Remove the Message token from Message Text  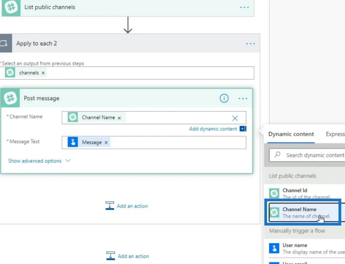[x=106, y=143]
